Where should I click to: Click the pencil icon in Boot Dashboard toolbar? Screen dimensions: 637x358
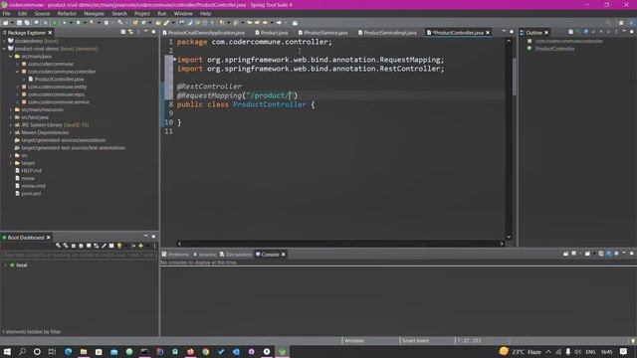point(104,246)
